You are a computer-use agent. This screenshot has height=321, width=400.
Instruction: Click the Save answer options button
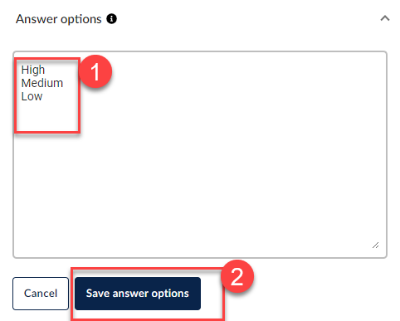point(138,294)
